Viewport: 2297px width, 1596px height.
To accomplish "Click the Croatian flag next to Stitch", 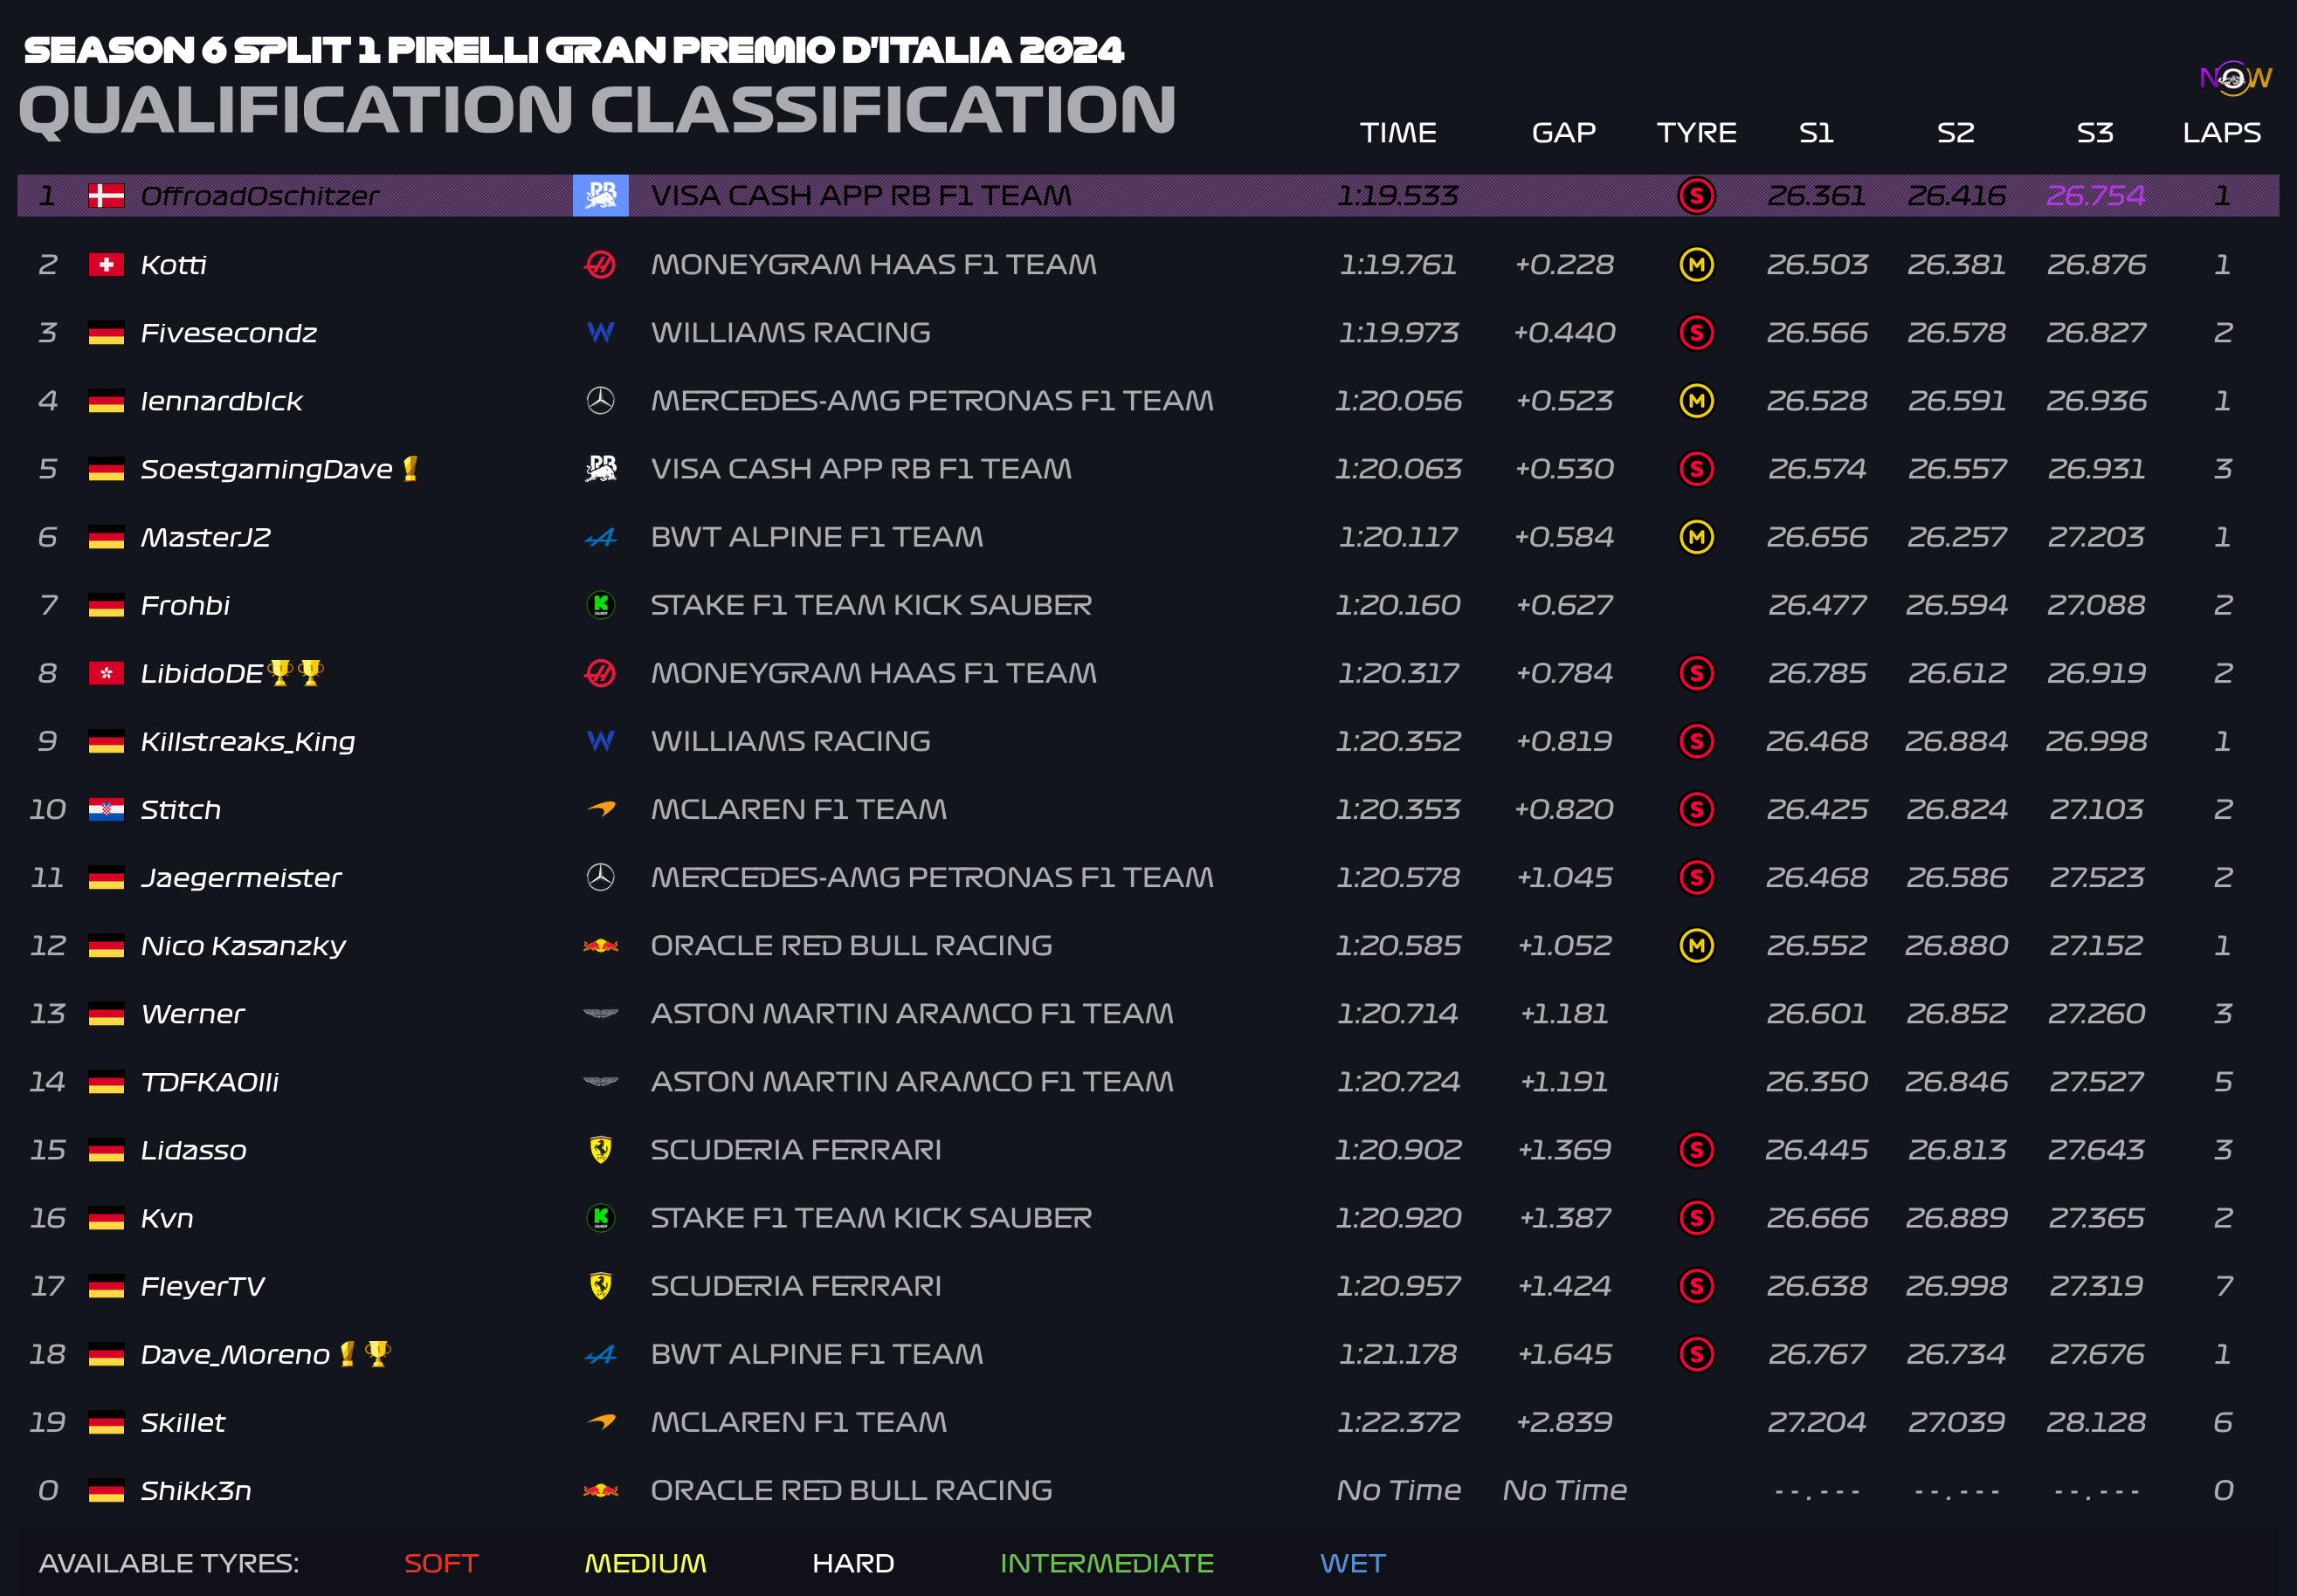I will 106,809.
